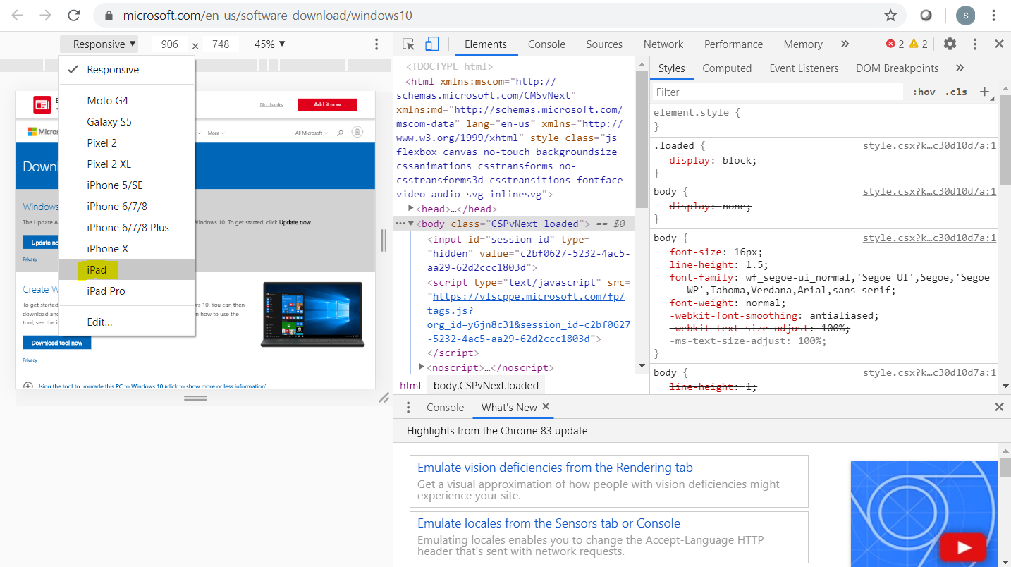
Task: Open the 45% zoom dropdown
Action: coord(270,44)
